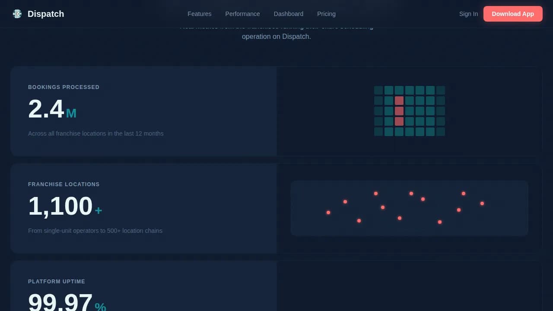Screen dimensions: 553x311
Task: Click the text about 500+ location chains
Action: pos(95,231)
